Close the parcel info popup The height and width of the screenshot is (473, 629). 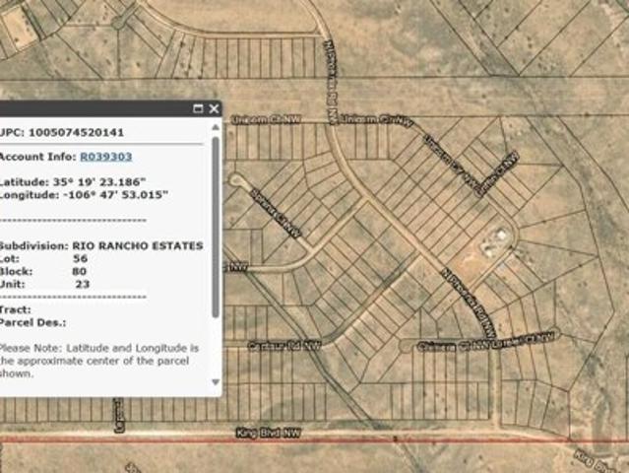point(213,108)
